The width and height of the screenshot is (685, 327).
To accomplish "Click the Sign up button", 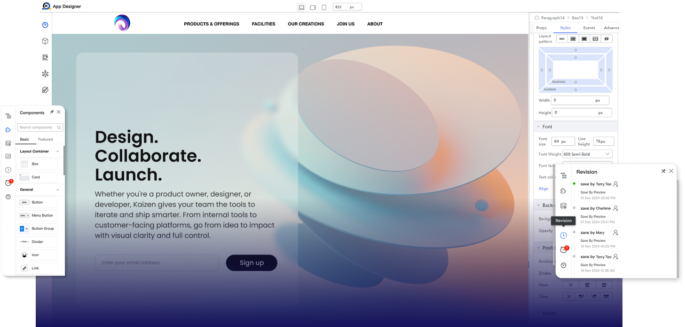I will pyautogui.click(x=252, y=263).
